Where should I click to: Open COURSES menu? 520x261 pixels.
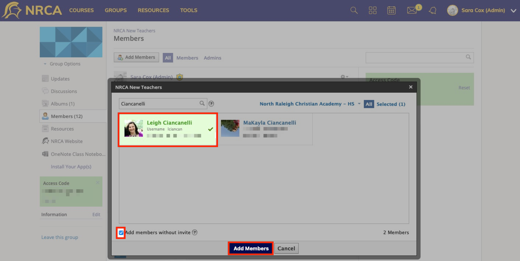(x=81, y=10)
